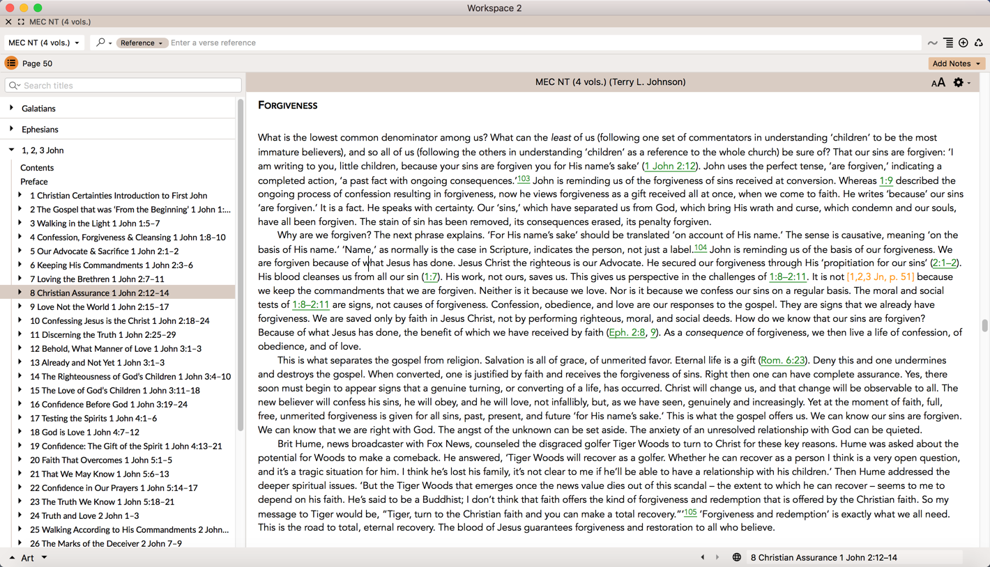Select the Preface entry

(x=34, y=182)
